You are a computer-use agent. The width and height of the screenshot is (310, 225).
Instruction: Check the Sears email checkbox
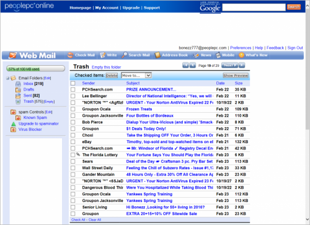click(73, 161)
